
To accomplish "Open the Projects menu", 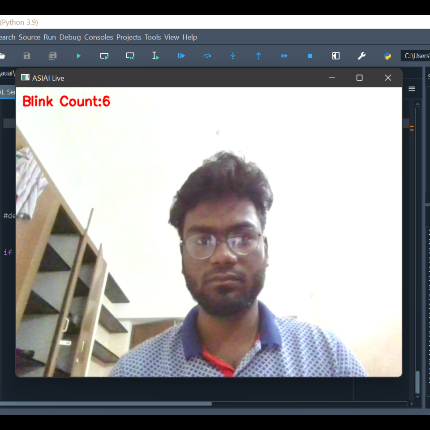I will coord(129,37).
